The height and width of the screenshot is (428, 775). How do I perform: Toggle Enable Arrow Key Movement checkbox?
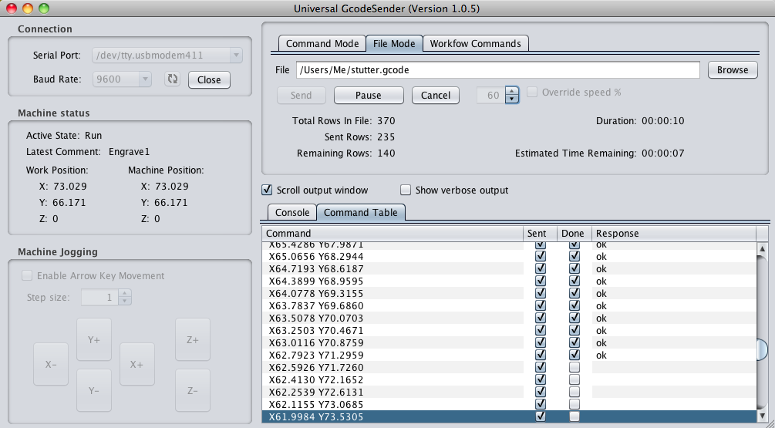tap(28, 275)
